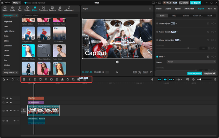Screen dimensions: 219x138
Task: Click the Freeze frame icon
Action: pyautogui.click(x=51, y=79)
